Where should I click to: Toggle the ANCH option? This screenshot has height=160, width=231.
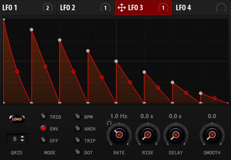[x=78, y=128]
